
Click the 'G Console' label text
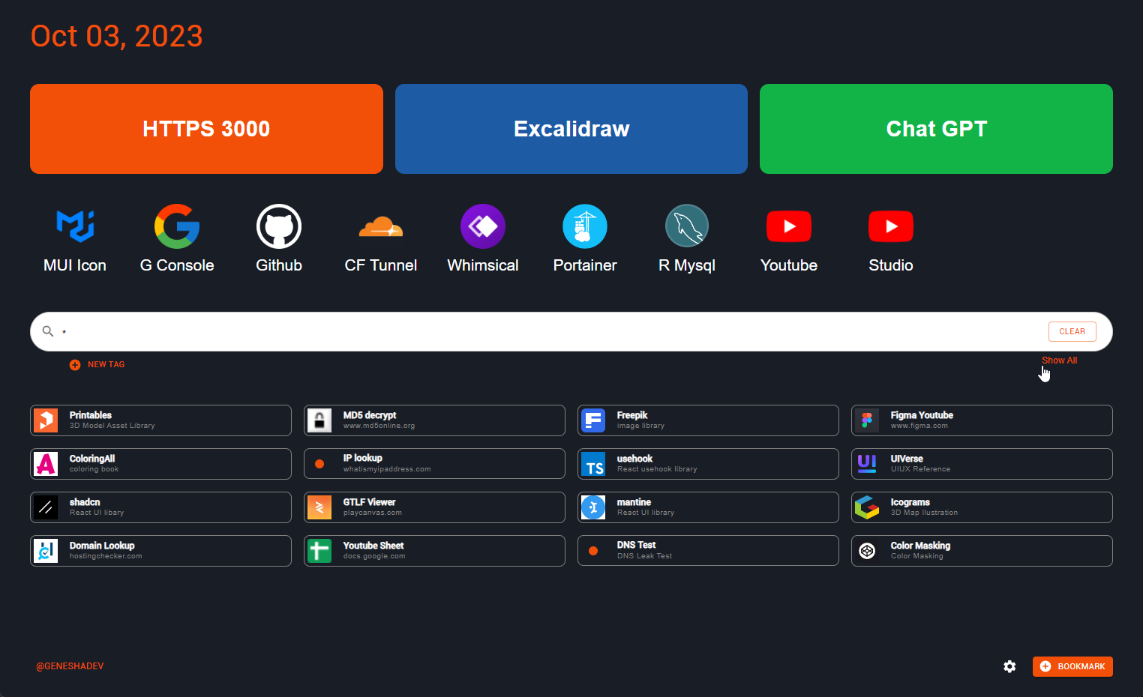(x=177, y=265)
